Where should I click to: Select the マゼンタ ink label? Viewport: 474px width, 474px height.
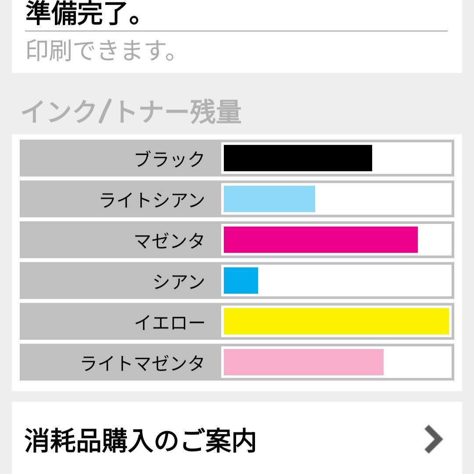(169, 241)
